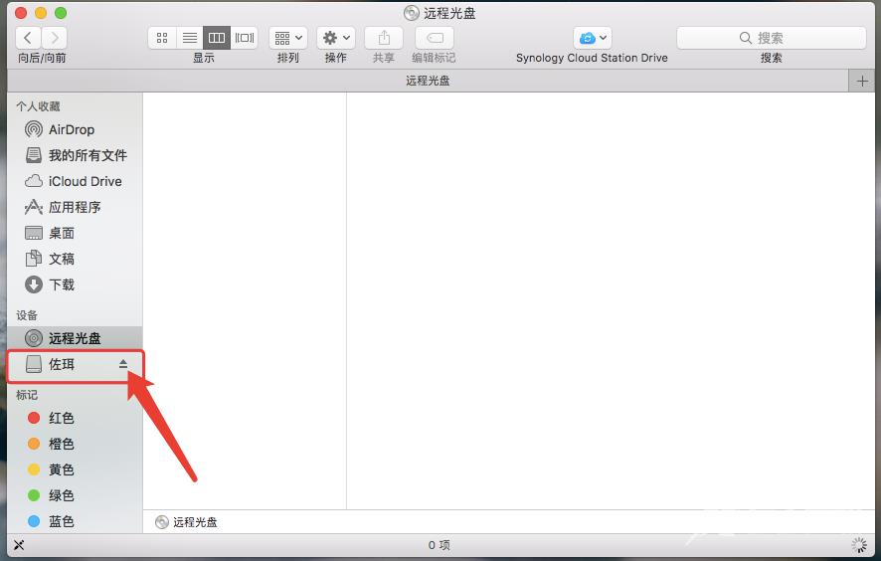
Task: Select the 远程光盘 tab
Action: coord(428,81)
